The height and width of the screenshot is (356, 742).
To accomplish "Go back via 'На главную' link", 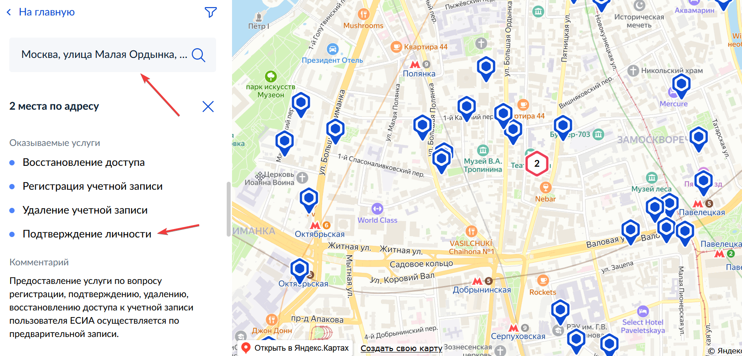I will point(47,12).
